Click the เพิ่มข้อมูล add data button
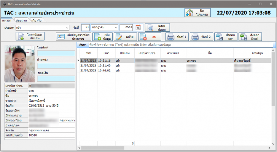 (x=102, y=37)
